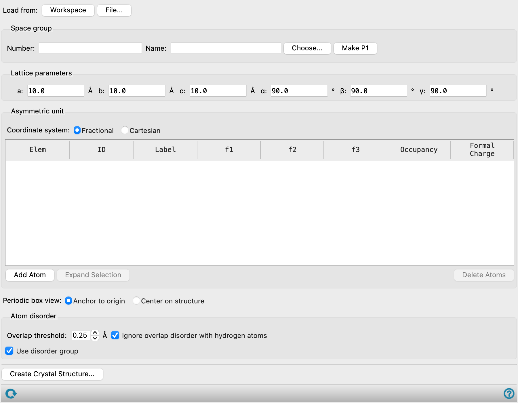The width and height of the screenshot is (518, 403).
Task: Add a new atom to the table
Action: (x=30, y=275)
